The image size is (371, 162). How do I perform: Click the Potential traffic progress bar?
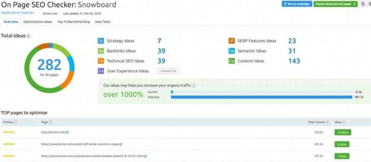(262, 97)
